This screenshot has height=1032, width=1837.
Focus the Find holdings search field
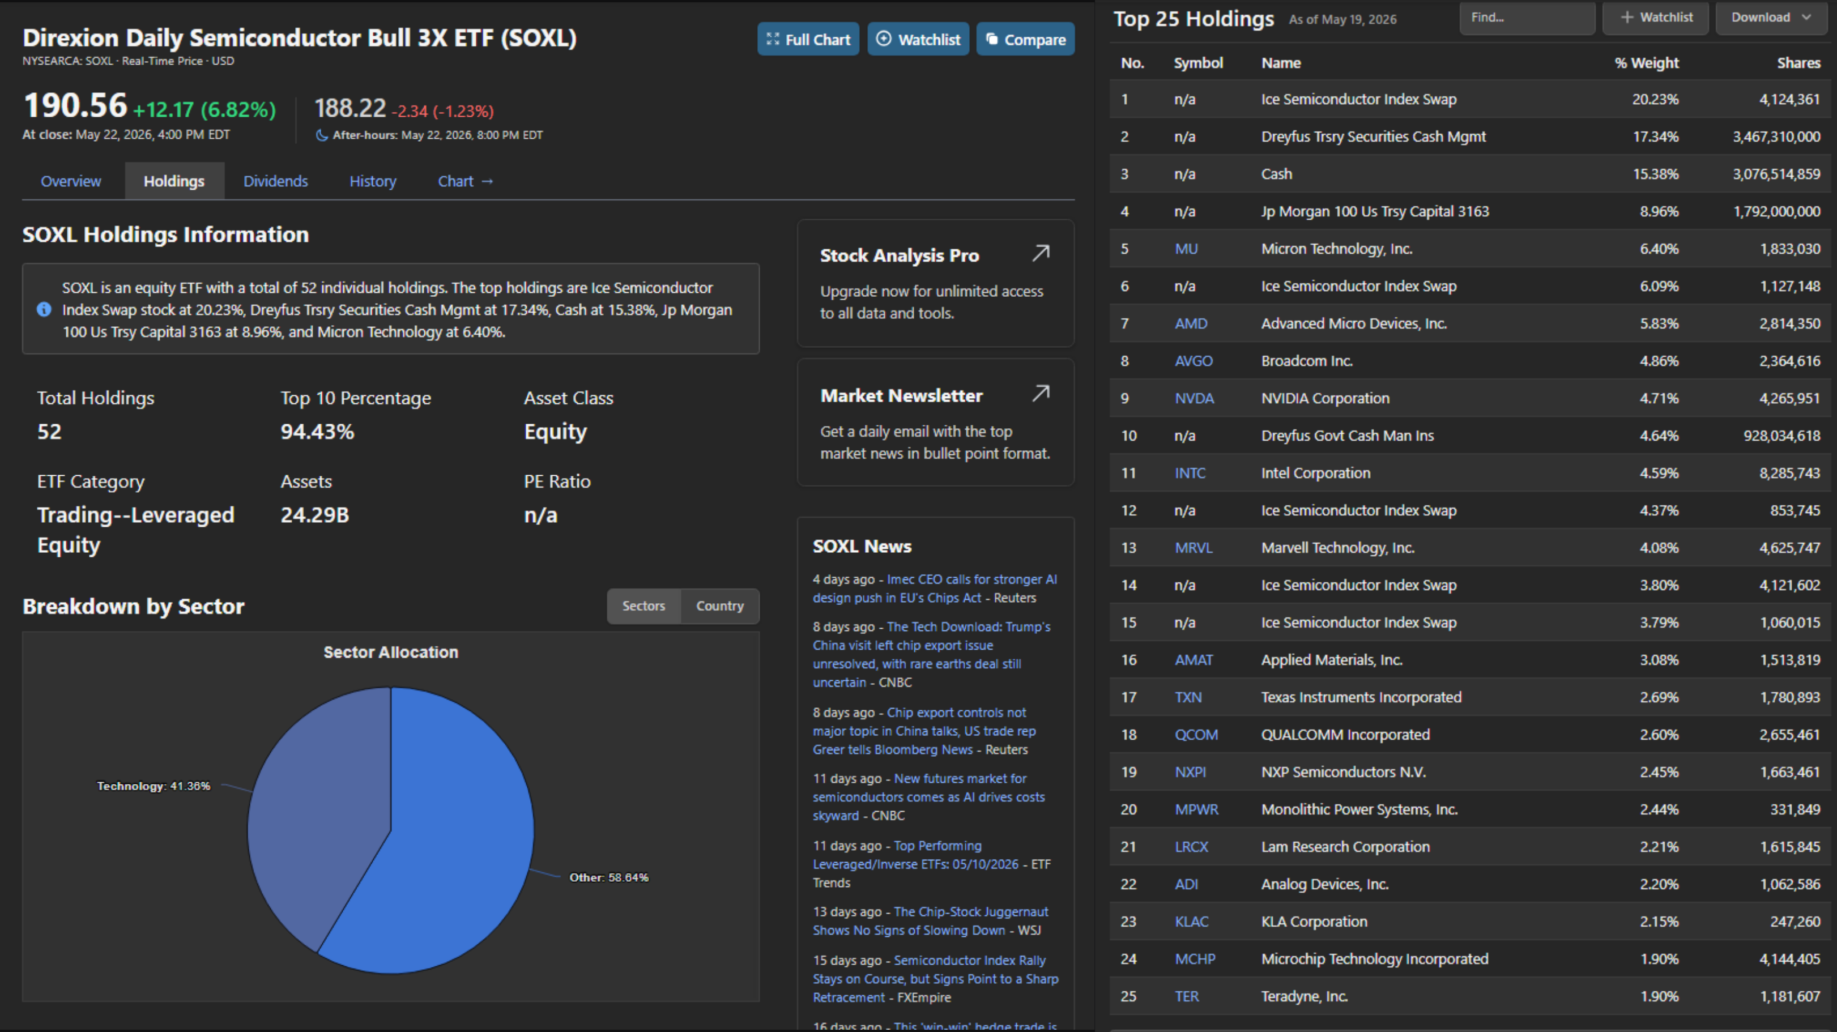point(1527,18)
